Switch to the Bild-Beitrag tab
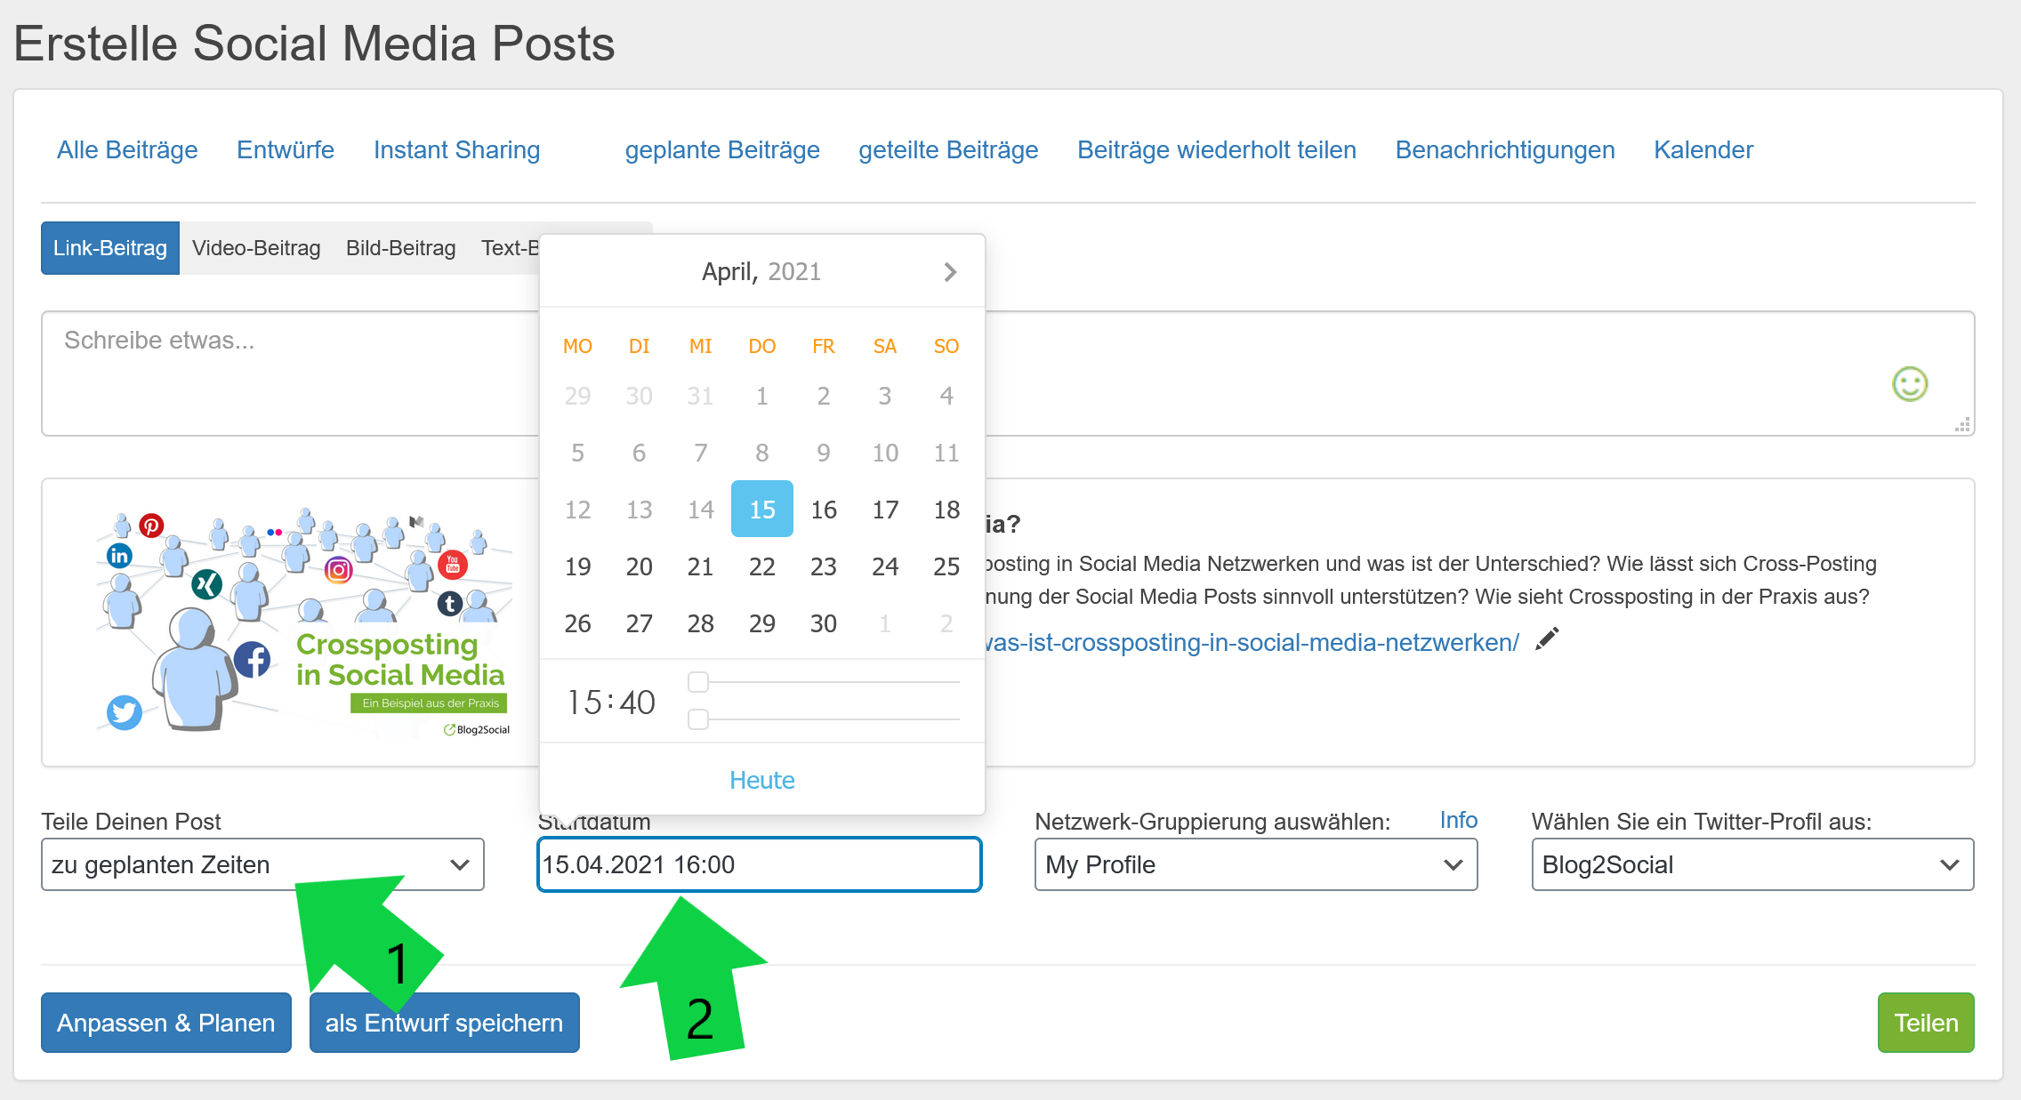2021x1100 pixels. click(400, 248)
